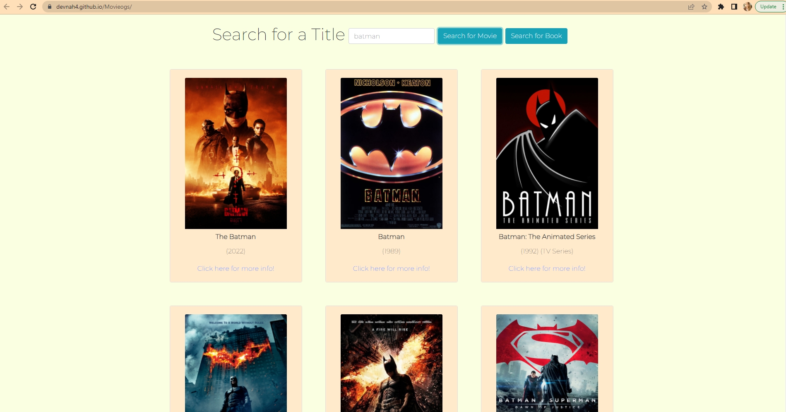The width and height of the screenshot is (786, 412).
Task: Open more info link for The Batman
Action: (x=236, y=269)
